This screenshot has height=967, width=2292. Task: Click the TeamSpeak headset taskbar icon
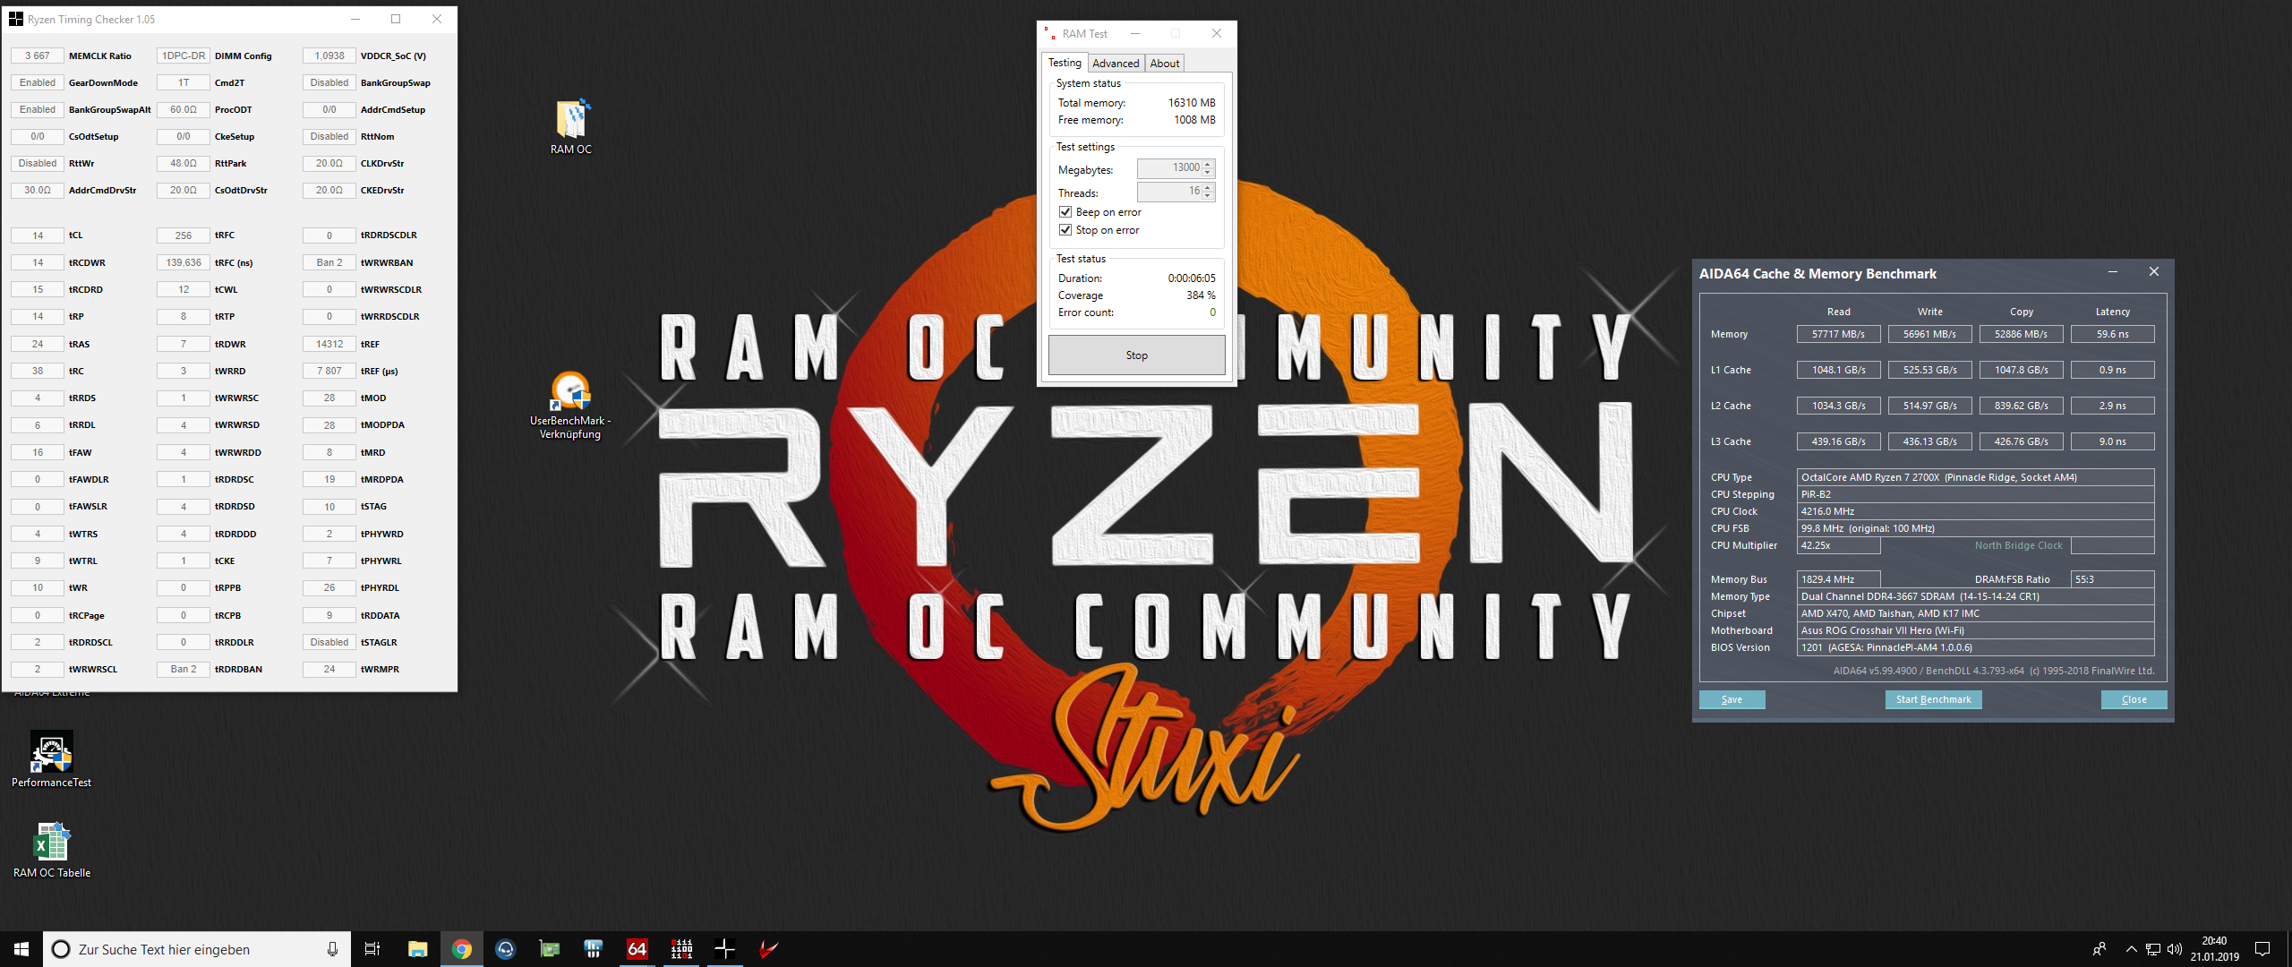point(506,949)
